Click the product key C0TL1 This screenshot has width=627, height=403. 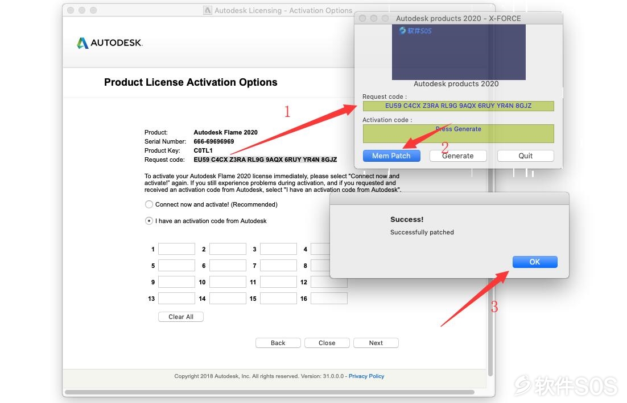[x=203, y=150]
